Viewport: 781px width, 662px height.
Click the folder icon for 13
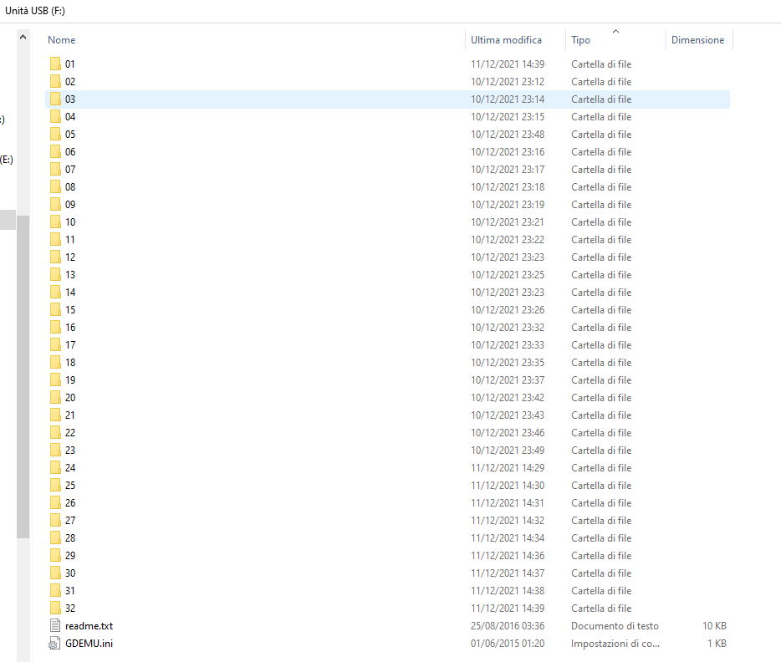(x=55, y=274)
